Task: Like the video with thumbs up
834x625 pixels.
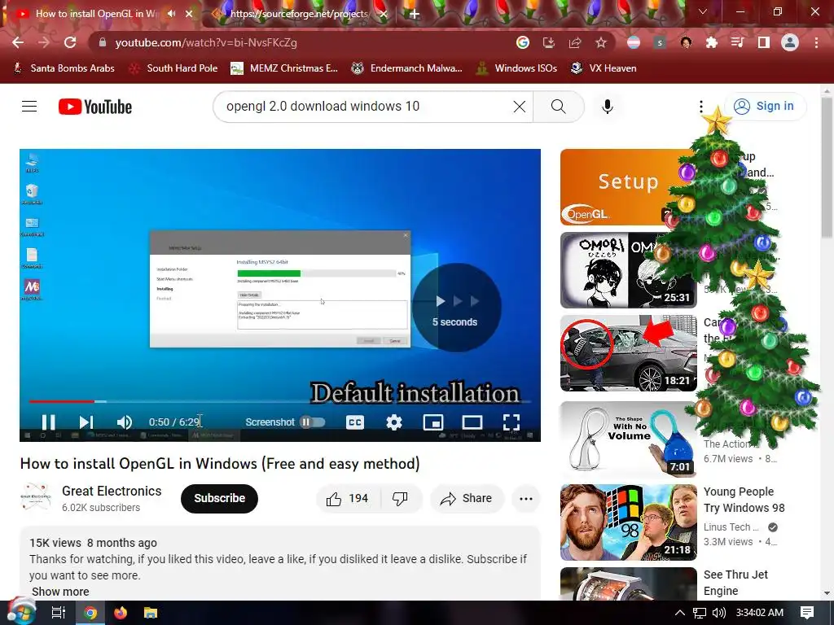Action: click(348, 499)
